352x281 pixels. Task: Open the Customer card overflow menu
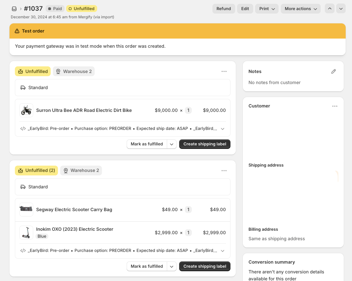(x=335, y=106)
